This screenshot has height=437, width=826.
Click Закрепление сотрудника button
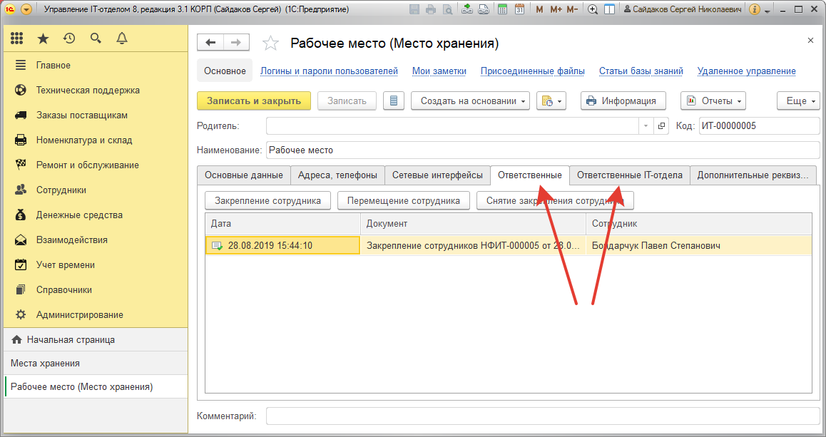[267, 200]
